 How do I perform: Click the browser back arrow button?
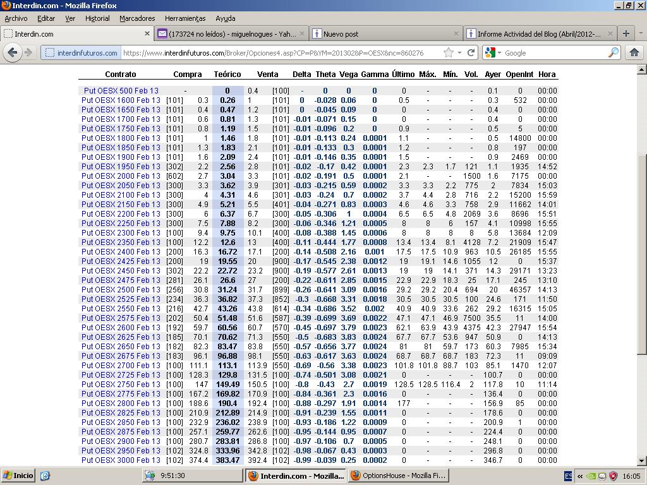click(13, 53)
